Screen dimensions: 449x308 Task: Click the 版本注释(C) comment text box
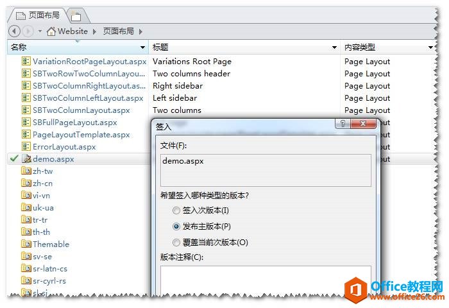(266, 281)
